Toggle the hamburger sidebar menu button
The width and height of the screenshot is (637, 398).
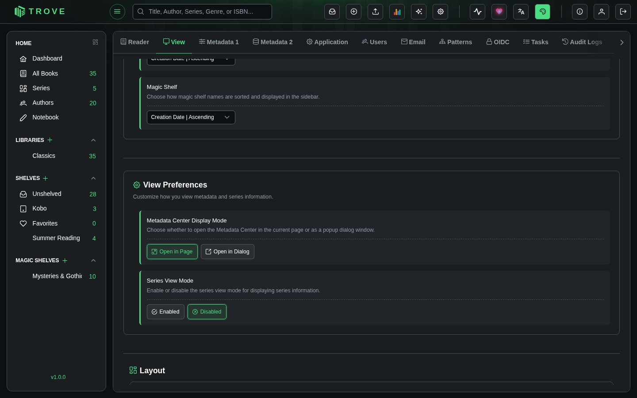117,11
